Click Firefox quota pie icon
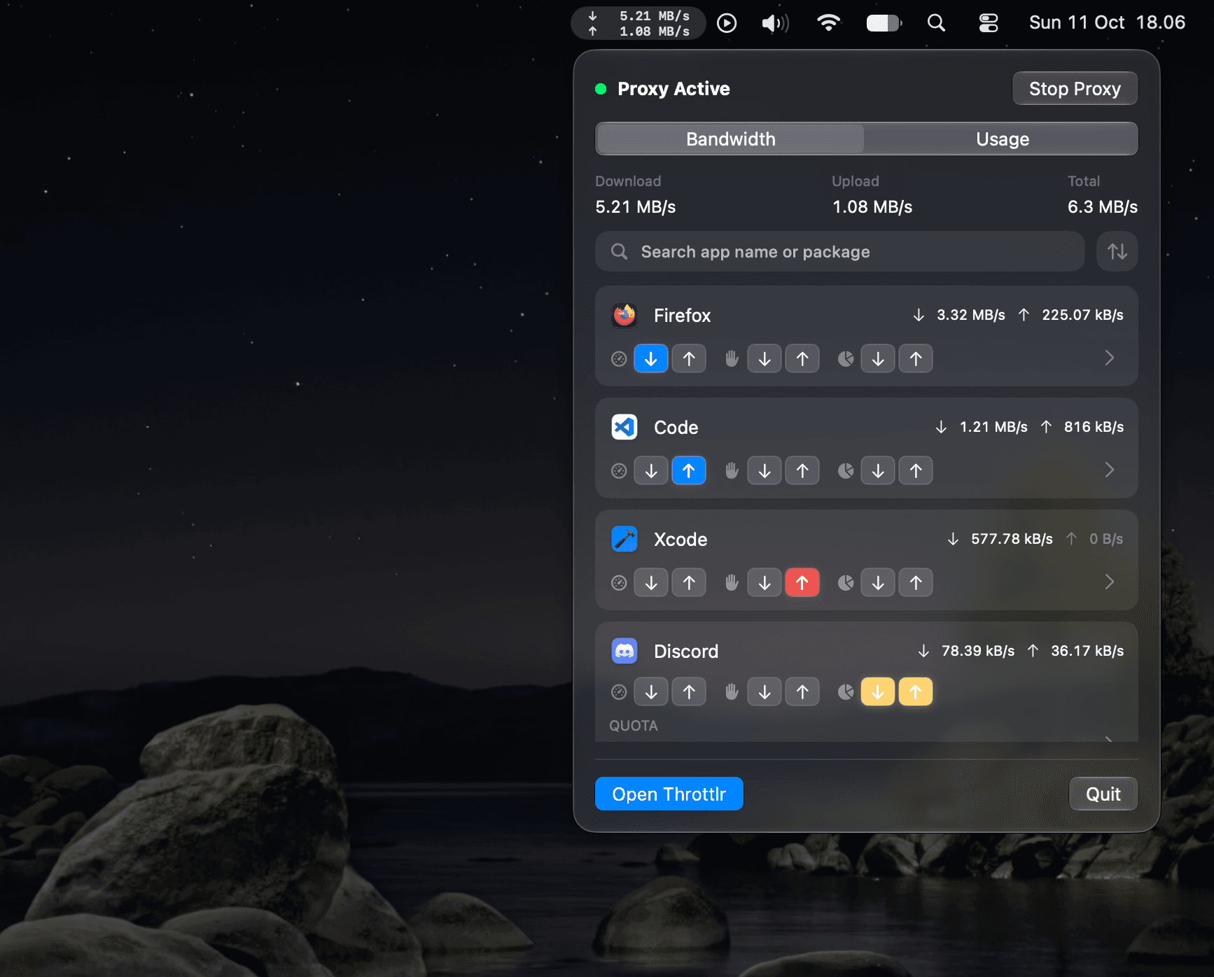The width and height of the screenshot is (1214, 977). tap(846, 359)
